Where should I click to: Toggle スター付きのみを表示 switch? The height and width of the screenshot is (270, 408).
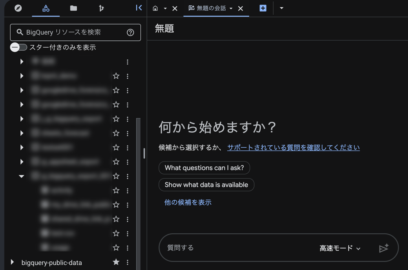tap(18, 47)
